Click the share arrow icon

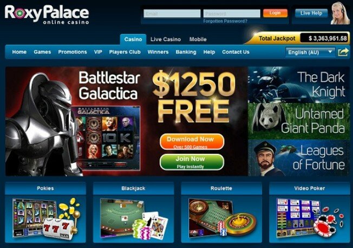point(343,52)
